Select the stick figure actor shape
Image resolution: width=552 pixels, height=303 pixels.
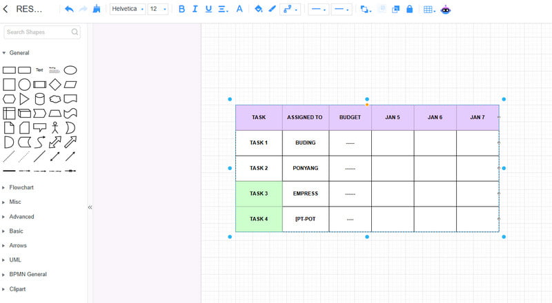pos(55,127)
